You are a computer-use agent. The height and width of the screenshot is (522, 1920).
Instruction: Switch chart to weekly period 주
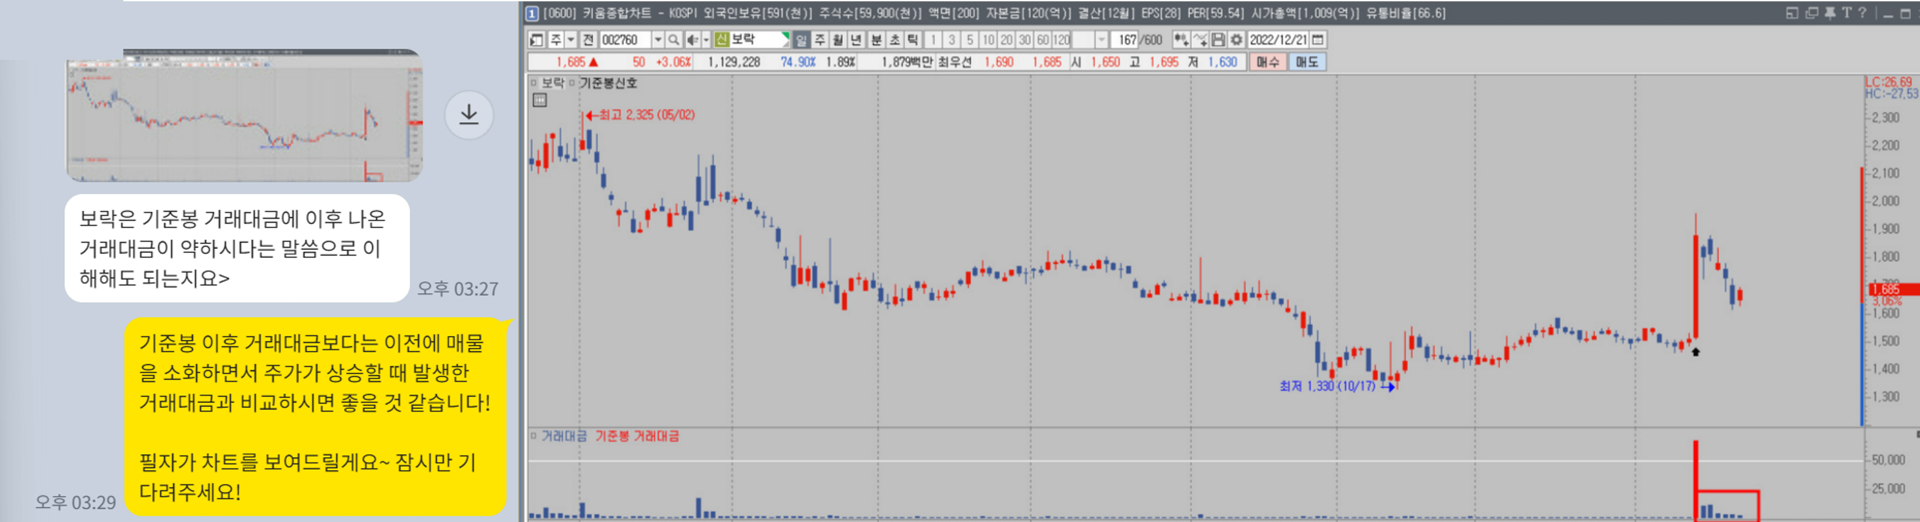tap(820, 39)
